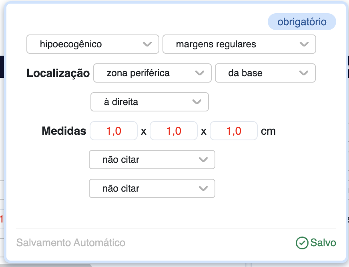349x267 pixels.
Task: Expand the à direita side dropdown
Action: (x=149, y=102)
